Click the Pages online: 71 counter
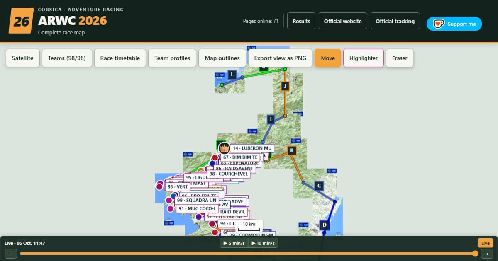 point(261,21)
